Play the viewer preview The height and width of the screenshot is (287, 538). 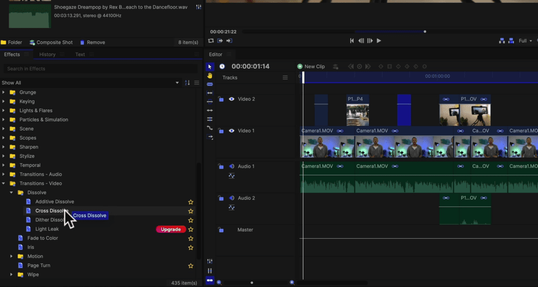pos(379,41)
